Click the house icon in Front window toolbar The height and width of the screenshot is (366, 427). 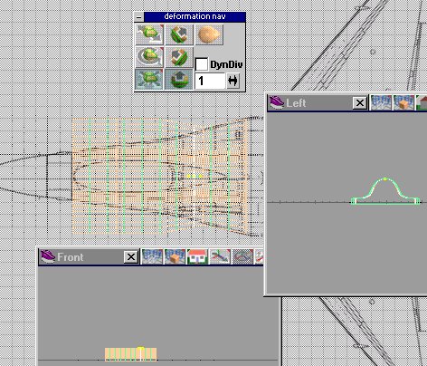197,256
